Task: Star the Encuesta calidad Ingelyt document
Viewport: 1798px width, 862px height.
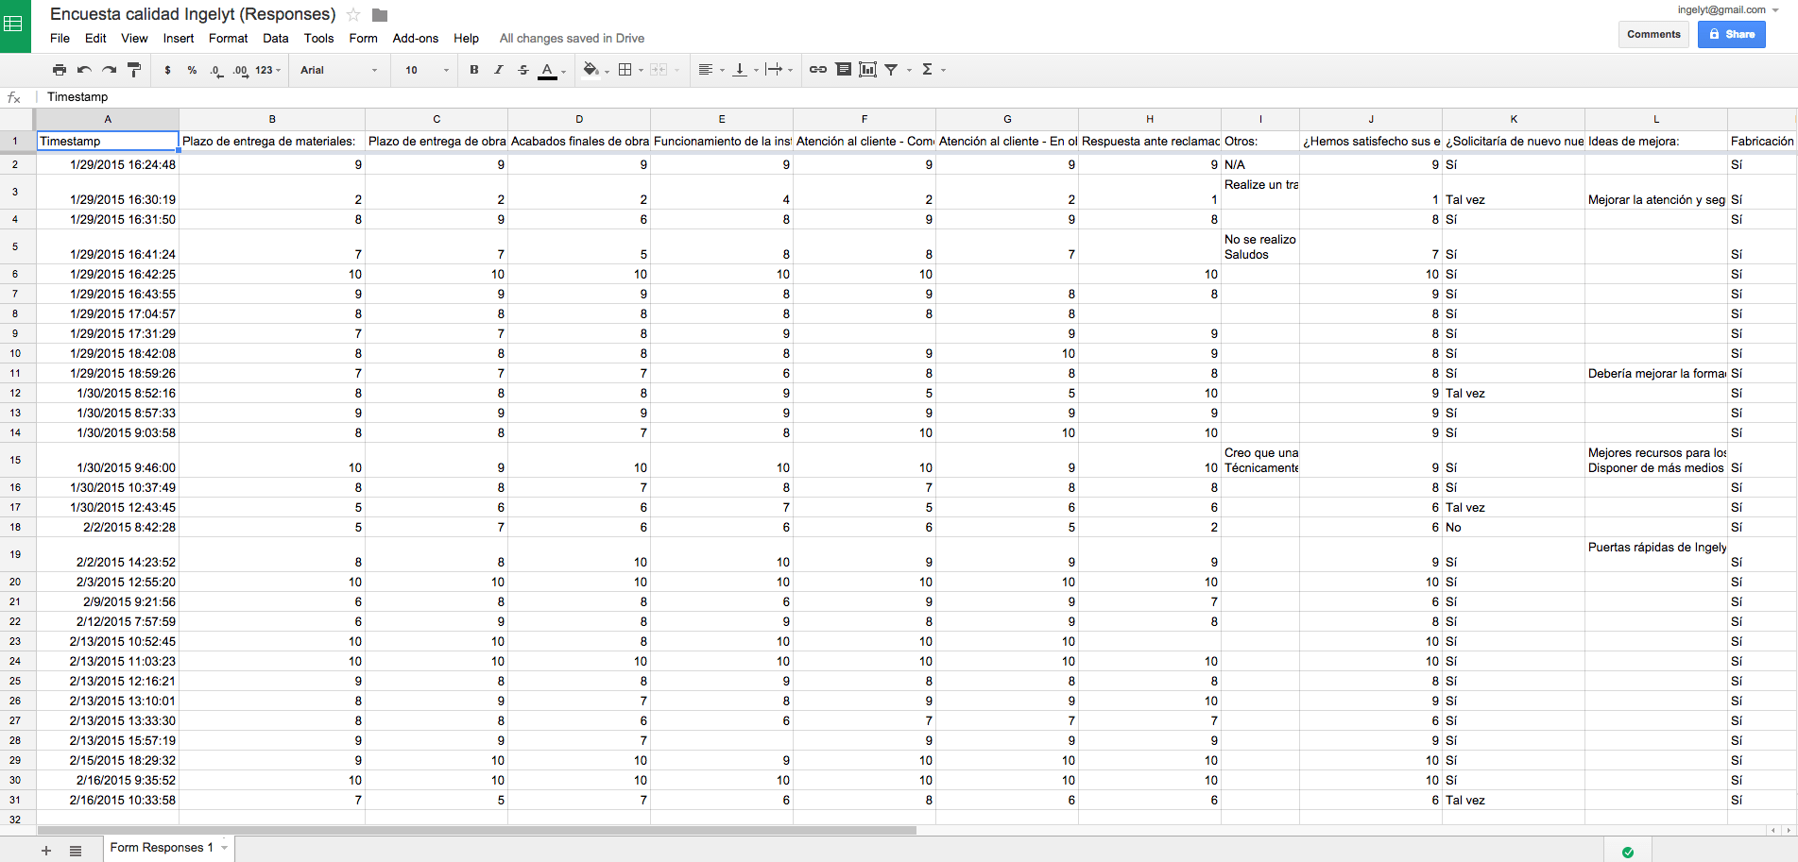Action: coord(353,14)
